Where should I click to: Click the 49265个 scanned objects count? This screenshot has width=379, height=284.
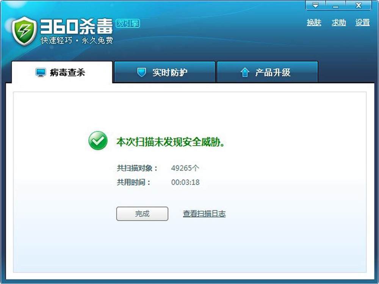[185, 168]
